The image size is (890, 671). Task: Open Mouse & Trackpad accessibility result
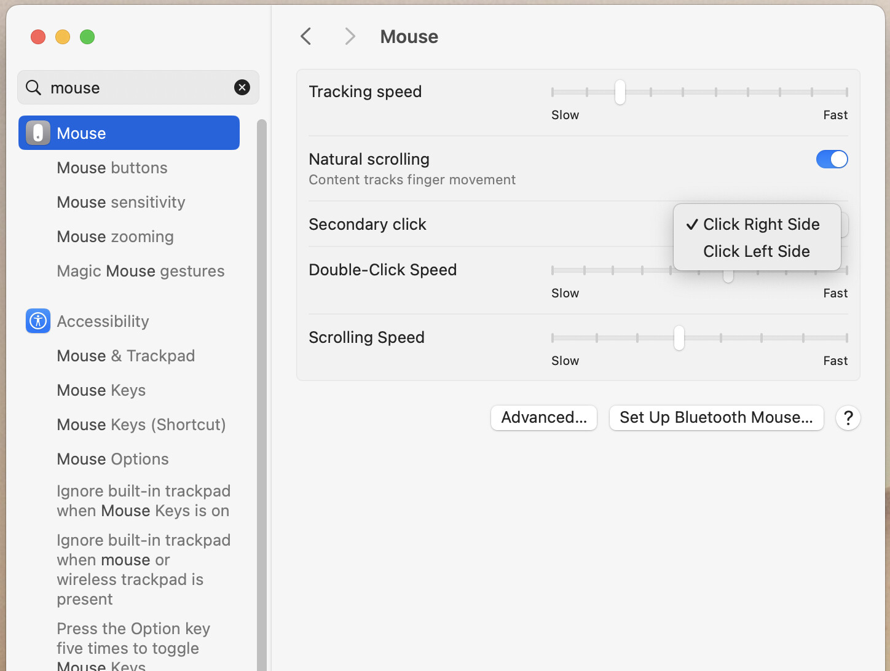pyautogui.click(x=126, y=356)
